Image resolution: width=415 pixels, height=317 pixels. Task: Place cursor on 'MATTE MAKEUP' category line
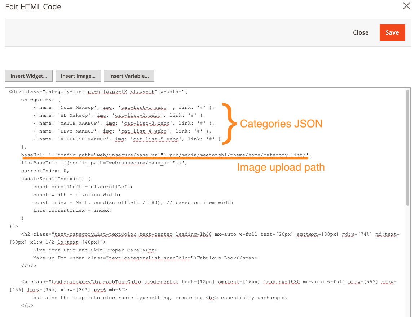124,123
